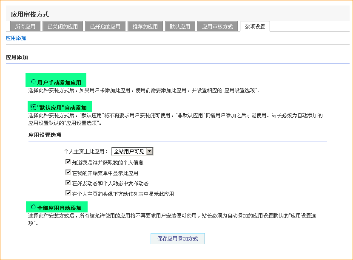Viewport: 353px width, 260px height.
Task: Click the 应用设置选项 section heading
Action: click(x=45, y=135)
